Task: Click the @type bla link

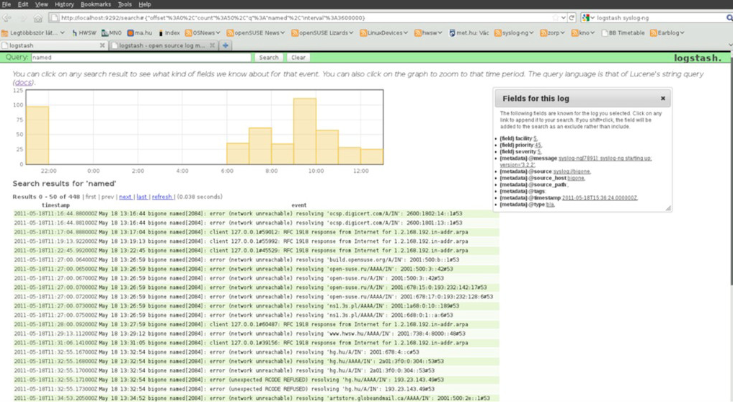Action: [550, 205]
